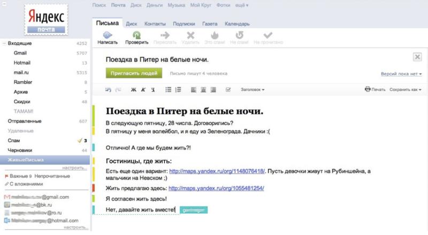The width and height of the screenshot is (428, 235).
Task: Switch to the Письма tab
Action: pos(108,23)
